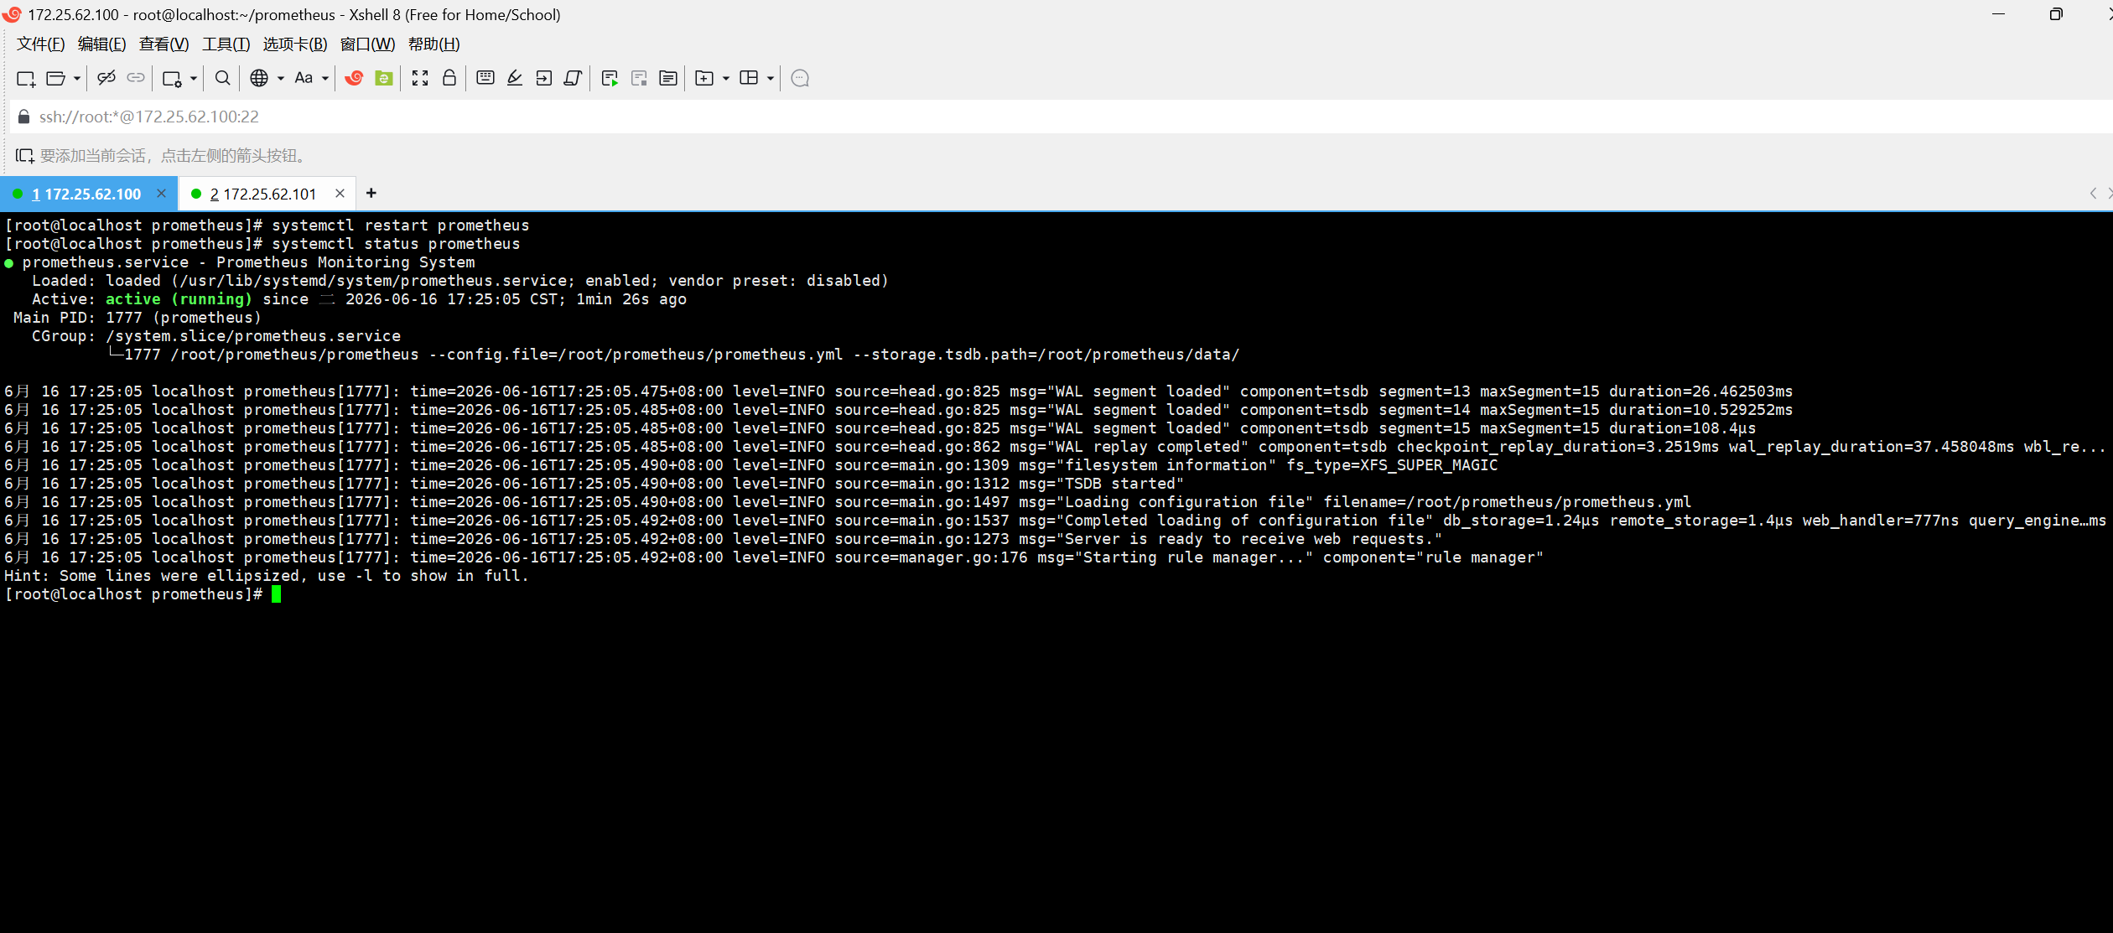This screenshot has width=2113, height=933.
Task: Click the red Xshell swirl icon
Action: (x=354, y=78)
